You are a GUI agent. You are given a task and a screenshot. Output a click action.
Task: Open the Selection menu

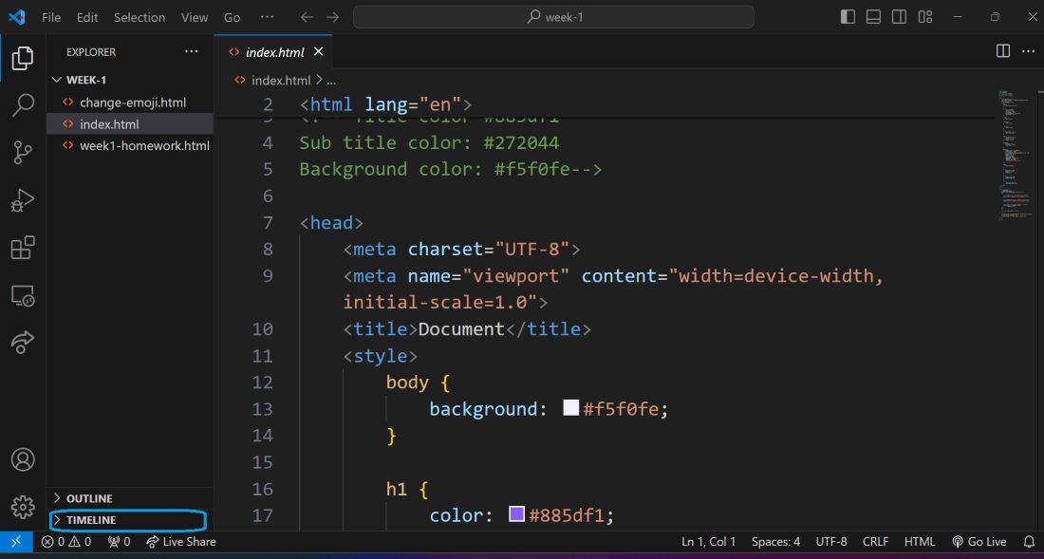pos(140,17)
